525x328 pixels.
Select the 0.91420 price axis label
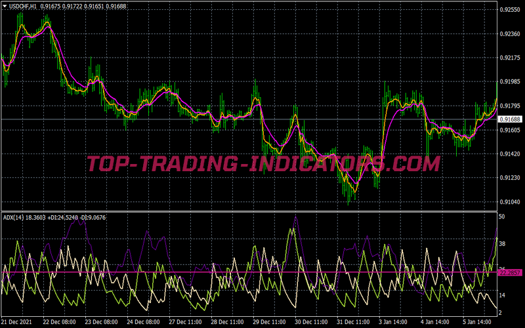(x=510, y=154)
